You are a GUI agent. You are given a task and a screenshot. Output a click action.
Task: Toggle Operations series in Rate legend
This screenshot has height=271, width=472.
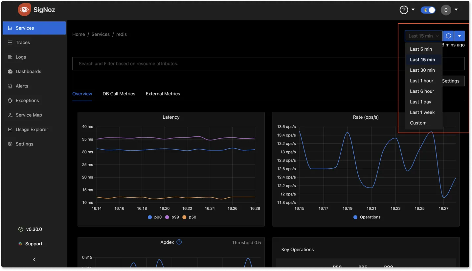click(x=367, y=217)
